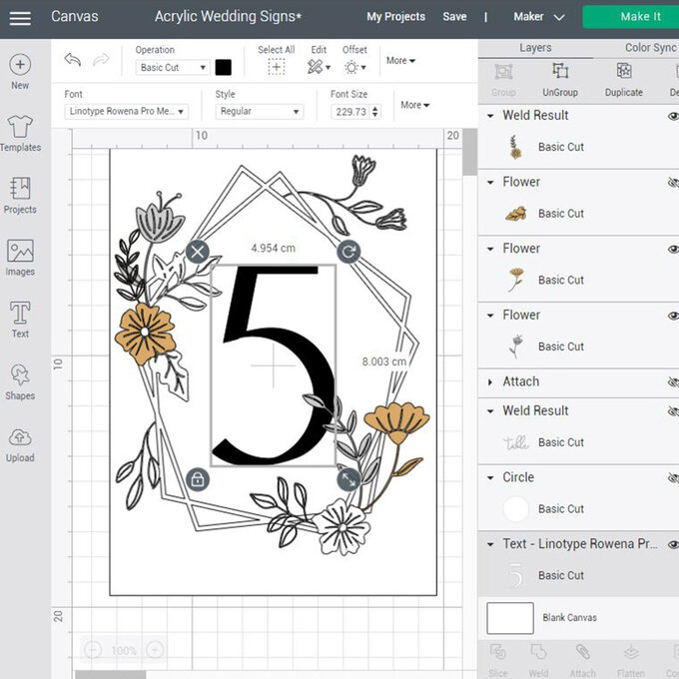Open the Shapes tool
Viewport: 679px width, 679px height.
point(20,380)
